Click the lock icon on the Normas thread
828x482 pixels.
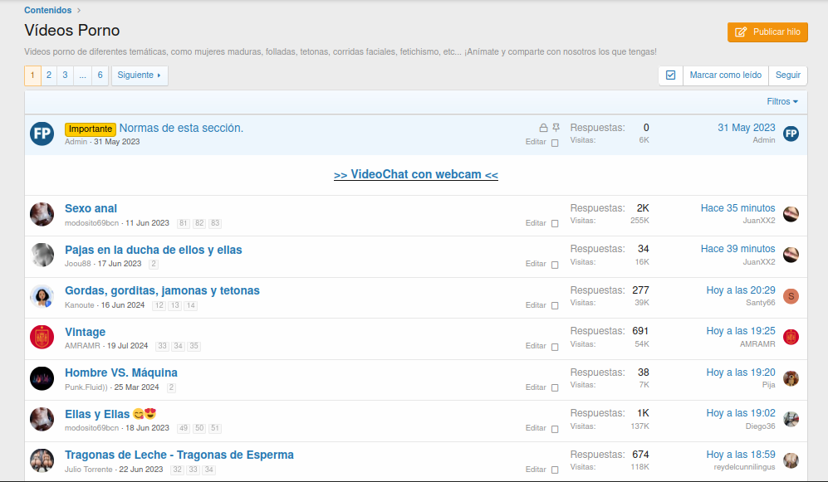point(543,128)
